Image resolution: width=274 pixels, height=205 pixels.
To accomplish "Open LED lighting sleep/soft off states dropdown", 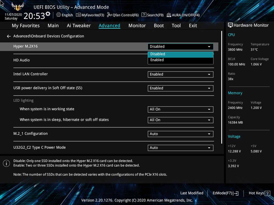I will [x=181, y=120].
